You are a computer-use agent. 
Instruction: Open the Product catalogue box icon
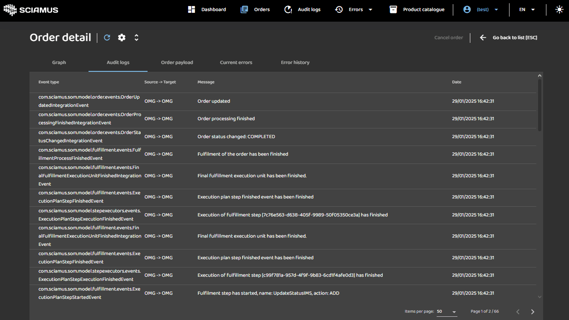click(393, 10)
